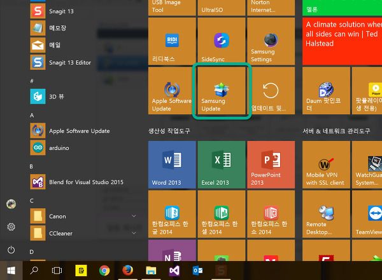The image size is (382, 280).
Task: Open the OneNote tile at bottom
Action: click(172, 250)
